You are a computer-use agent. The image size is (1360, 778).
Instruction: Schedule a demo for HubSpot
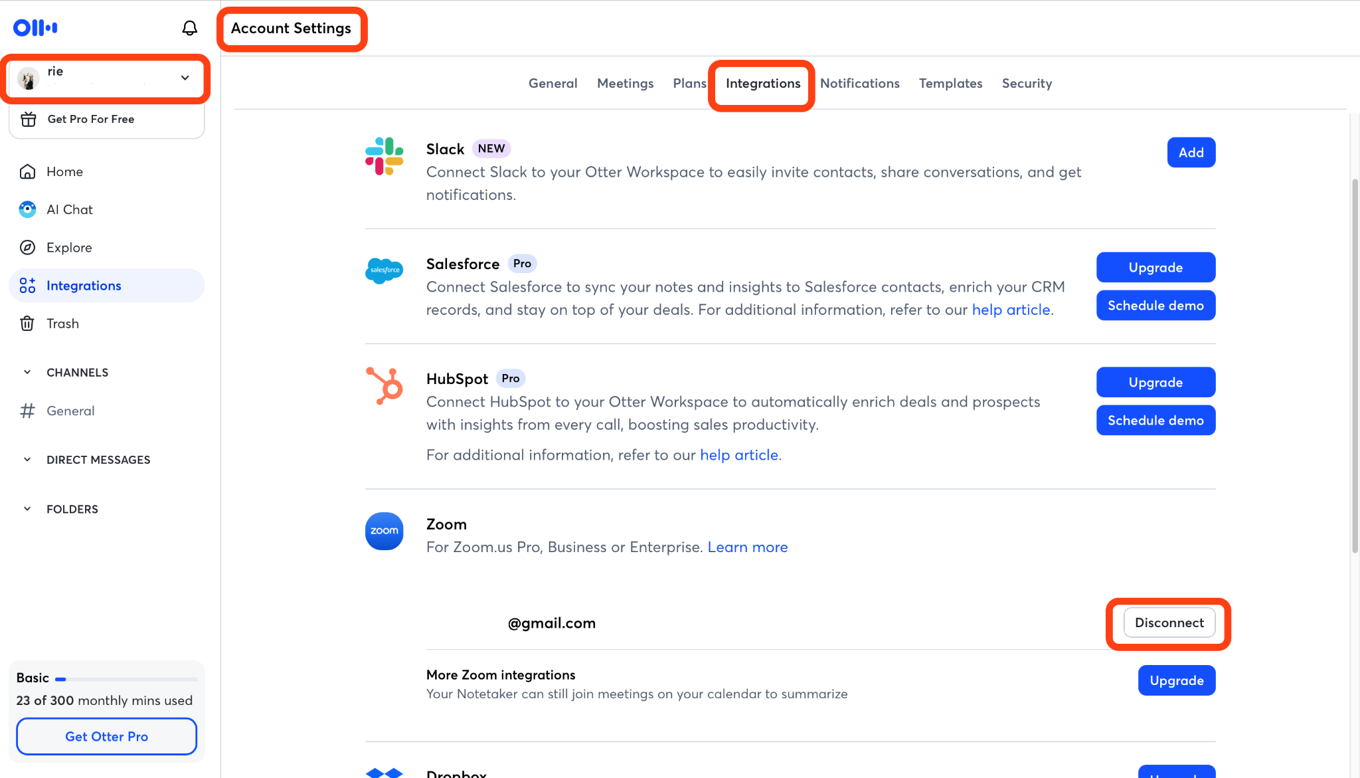pyautogui.click(x=1156, y=421)
